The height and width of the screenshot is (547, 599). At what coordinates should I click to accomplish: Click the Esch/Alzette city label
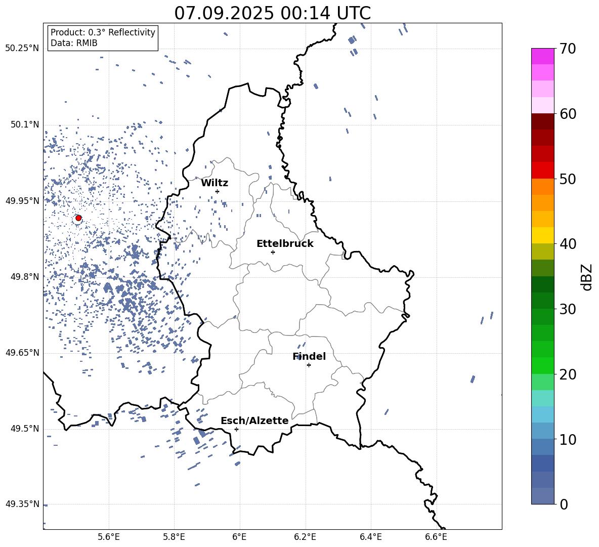[254, 420]
